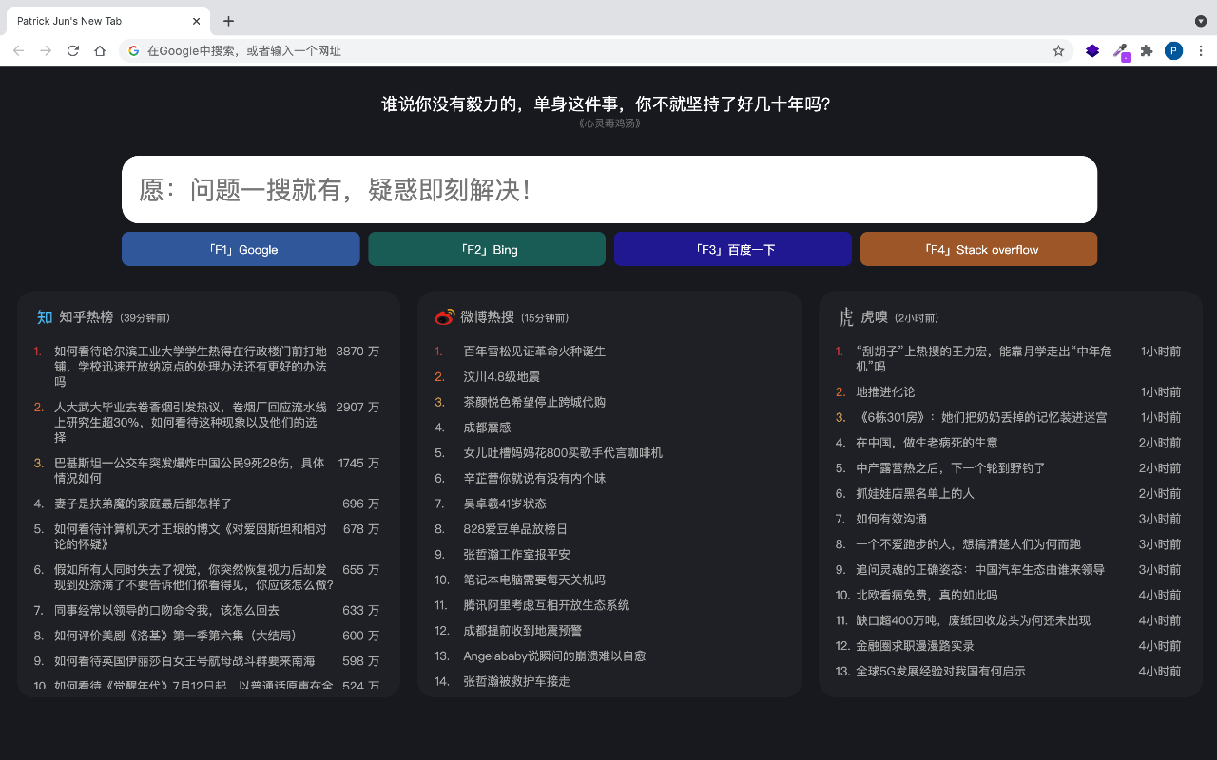Open the extensions puzzle icon

pyautogui.click(x=1147, y=50)
